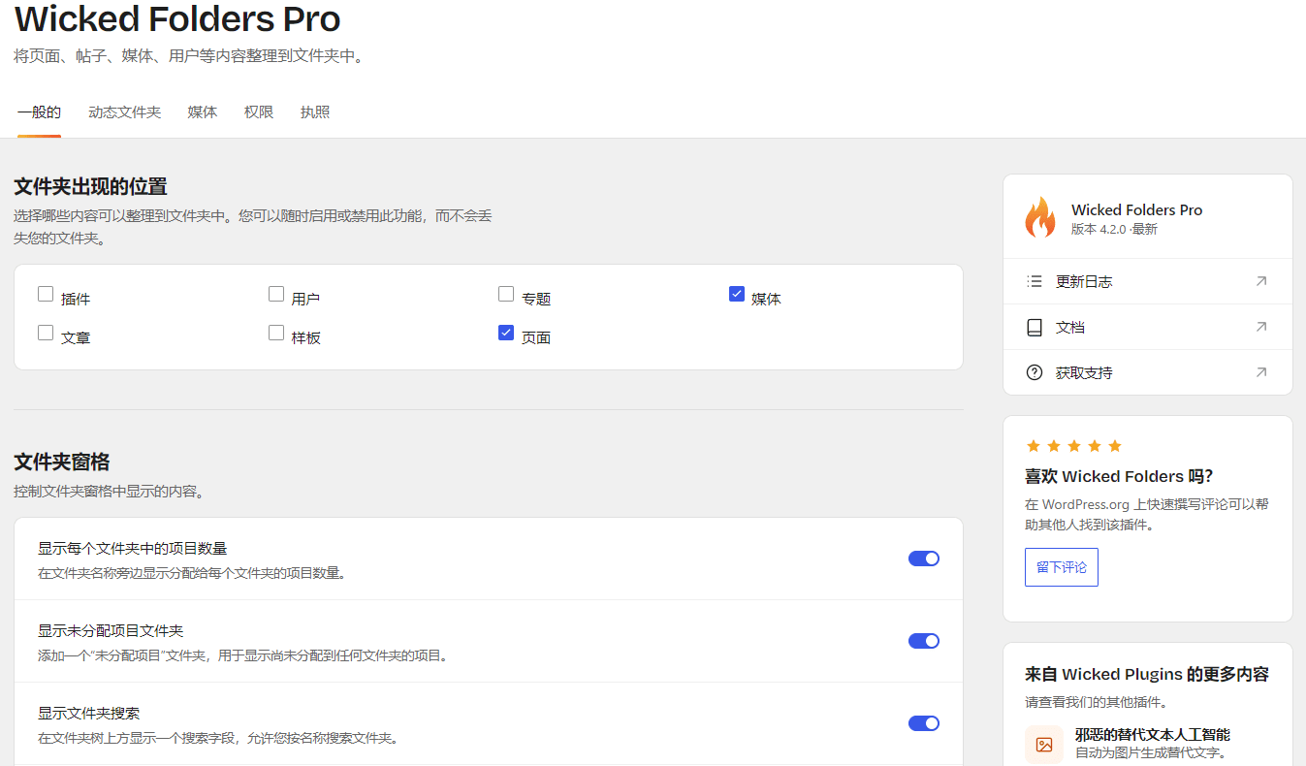Open the 媒体 tab

pyautogui.click(x=203, y=112)
